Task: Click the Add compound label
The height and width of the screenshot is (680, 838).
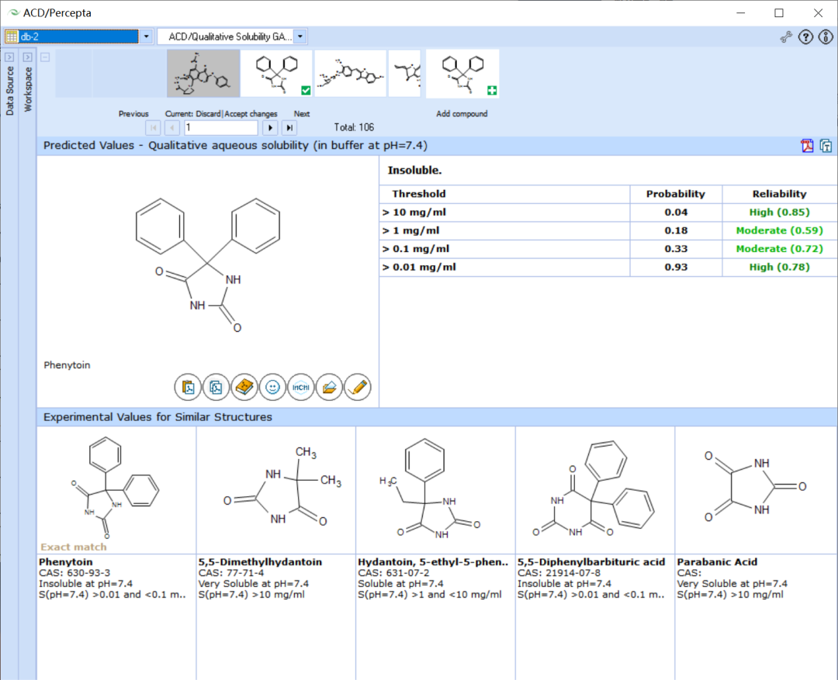Action: pyautogui.click(x=462, y=114)
